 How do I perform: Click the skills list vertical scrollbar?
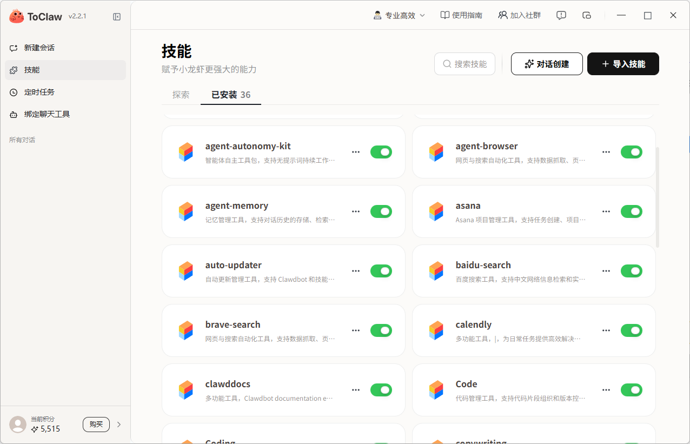(658, 197)
